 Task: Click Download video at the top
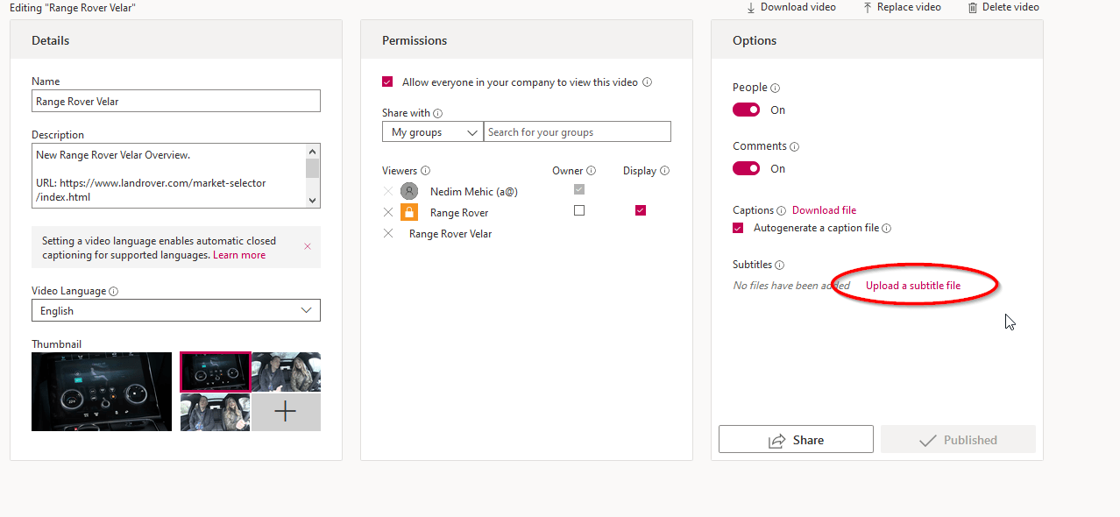791,7
